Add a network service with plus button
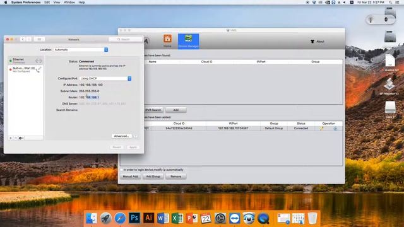This screenshot has width=404, height=227. pos(11,138)
